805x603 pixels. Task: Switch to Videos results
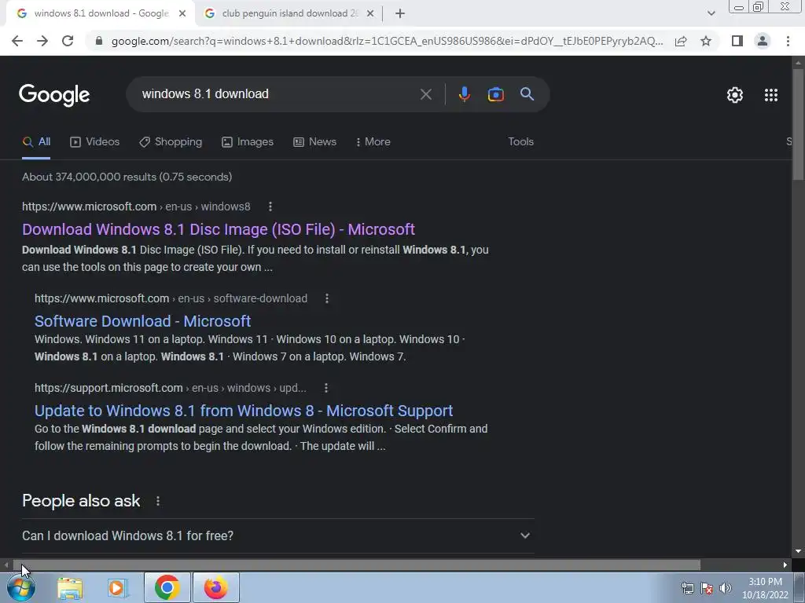coord(95,142)
